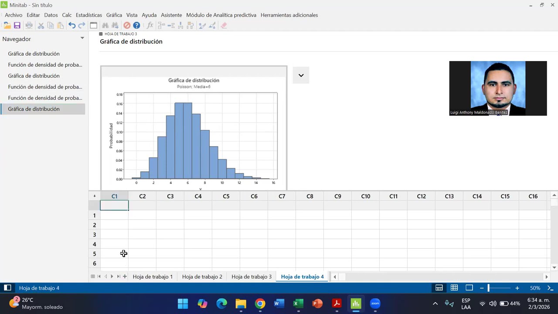Click the Find and Replace binoculars icon
The width and height of the screenshot is (558, 314).
click(115, 26)
